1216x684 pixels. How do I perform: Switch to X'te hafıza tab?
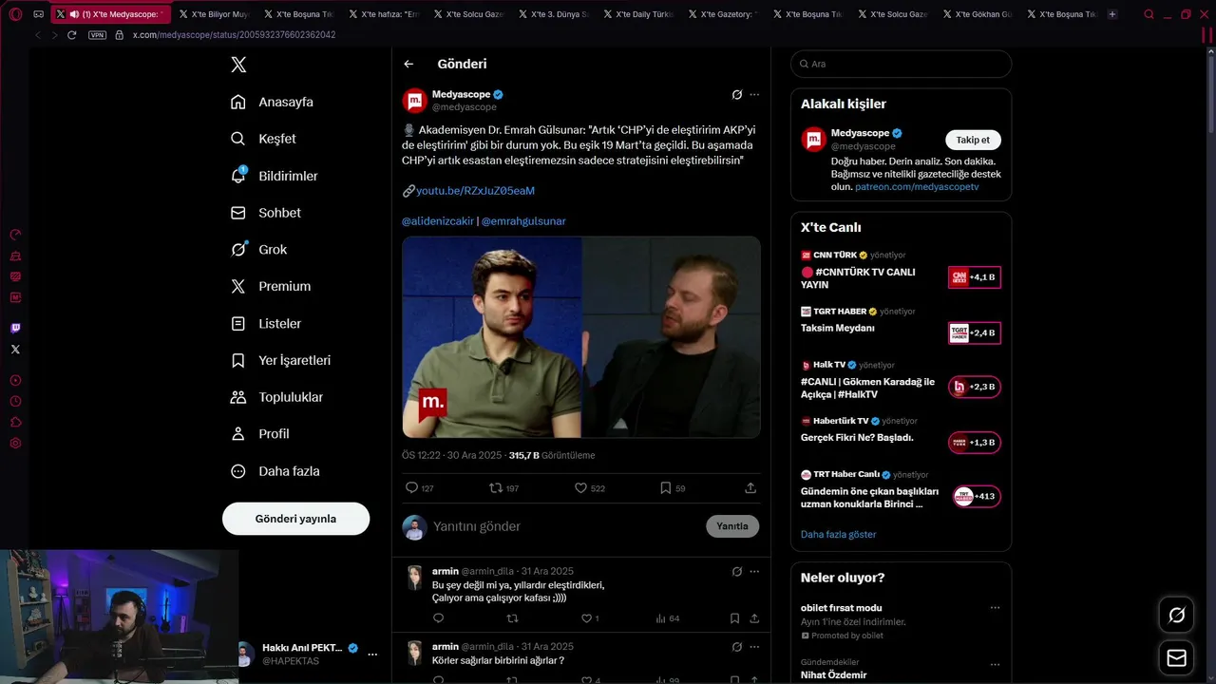pyautogui.click(x=384, y=14)
